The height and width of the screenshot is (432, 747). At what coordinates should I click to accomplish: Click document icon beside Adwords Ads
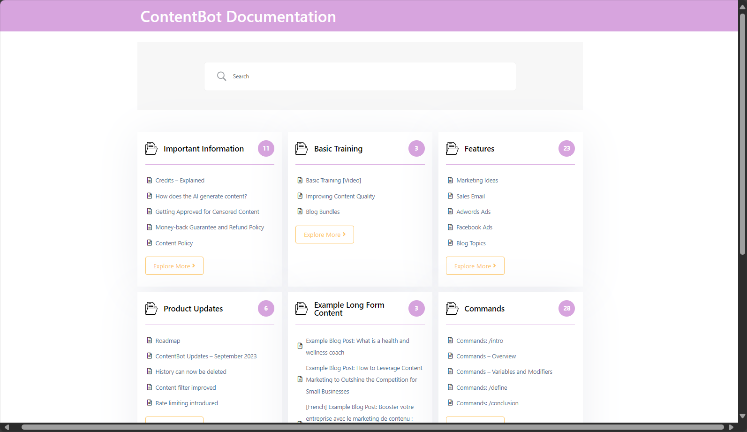(x=451, y=211)
